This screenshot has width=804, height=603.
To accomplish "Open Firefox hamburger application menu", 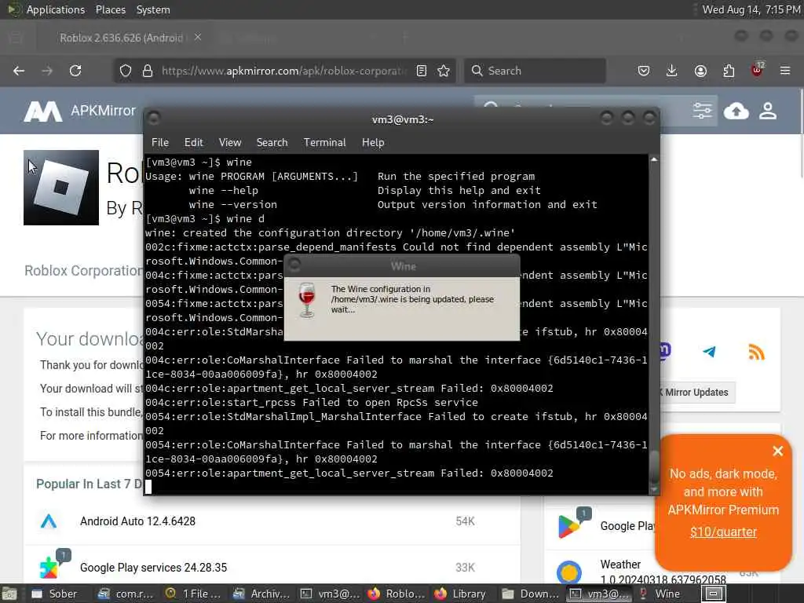I will click(x=785, y=71).
